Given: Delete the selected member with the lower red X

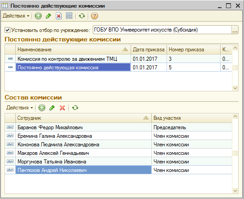Looking at the screenshot, I should [62, 108].
